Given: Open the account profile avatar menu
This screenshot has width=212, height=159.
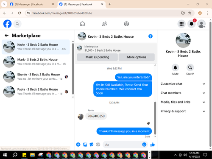Looking at the screenshot, I should [x=201, y=24].
